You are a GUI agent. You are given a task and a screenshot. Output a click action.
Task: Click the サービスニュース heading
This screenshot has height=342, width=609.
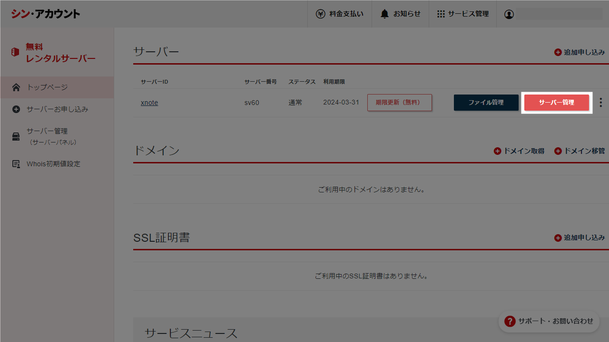[x=191, y=333]
